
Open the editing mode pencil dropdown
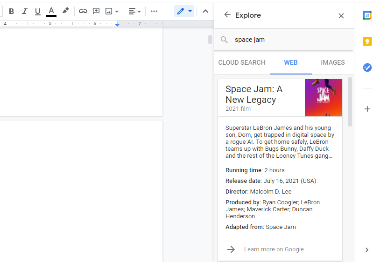click(184, 11)
